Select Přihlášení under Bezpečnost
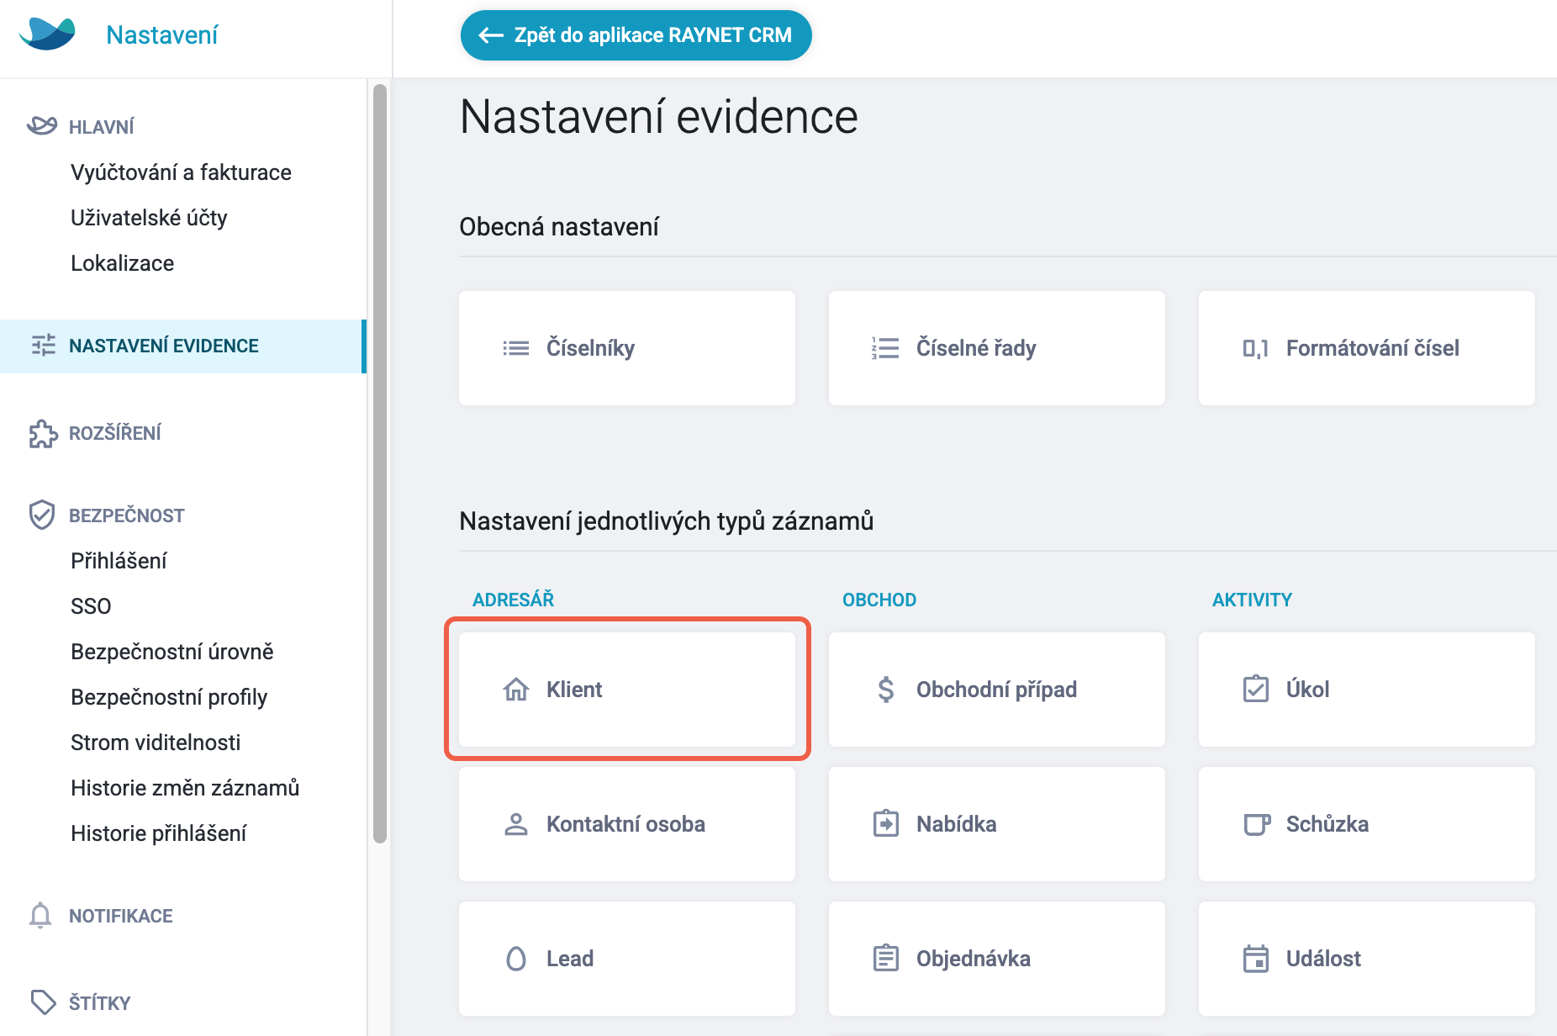This screenshot has width=1557, height=1036. click(119, 561)
